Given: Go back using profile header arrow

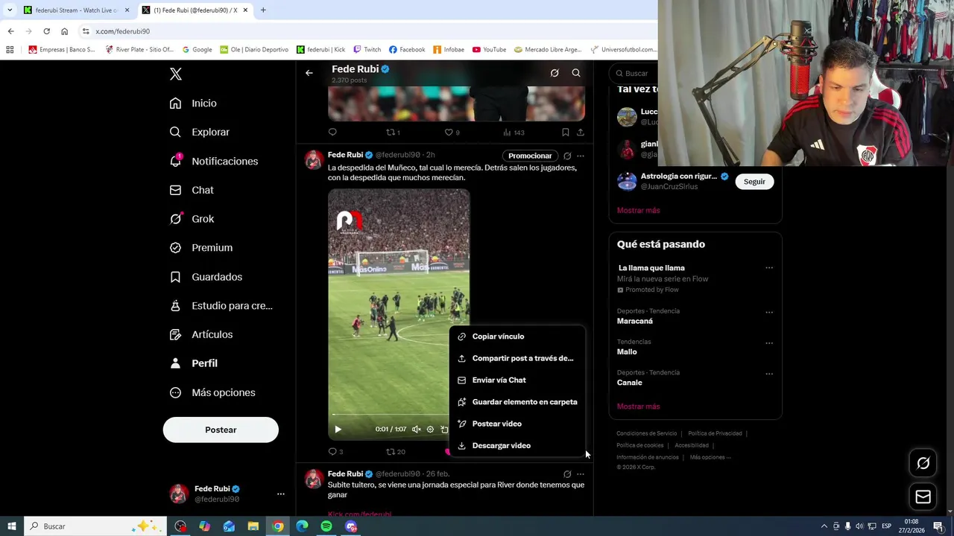Looking at the screenshot, I should (309, 73).
